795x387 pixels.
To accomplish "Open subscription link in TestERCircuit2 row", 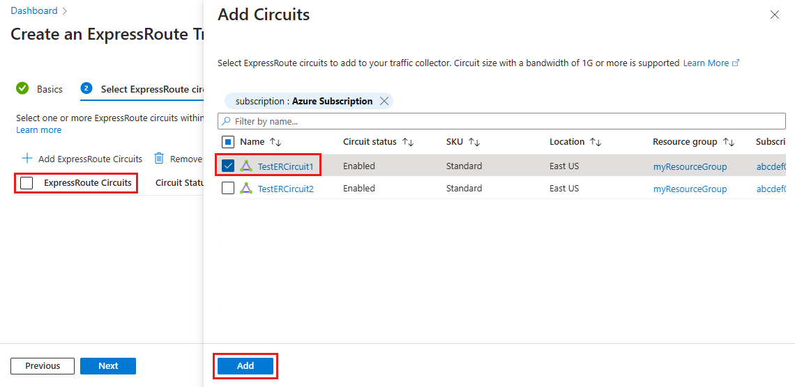I will coord(771,189).
